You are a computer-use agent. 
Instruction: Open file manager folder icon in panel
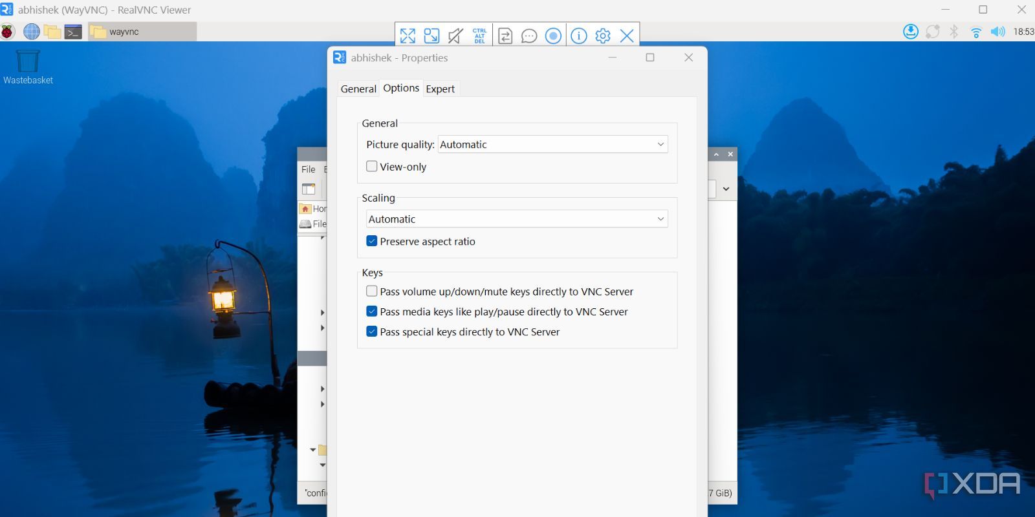(x=52, y=31)
